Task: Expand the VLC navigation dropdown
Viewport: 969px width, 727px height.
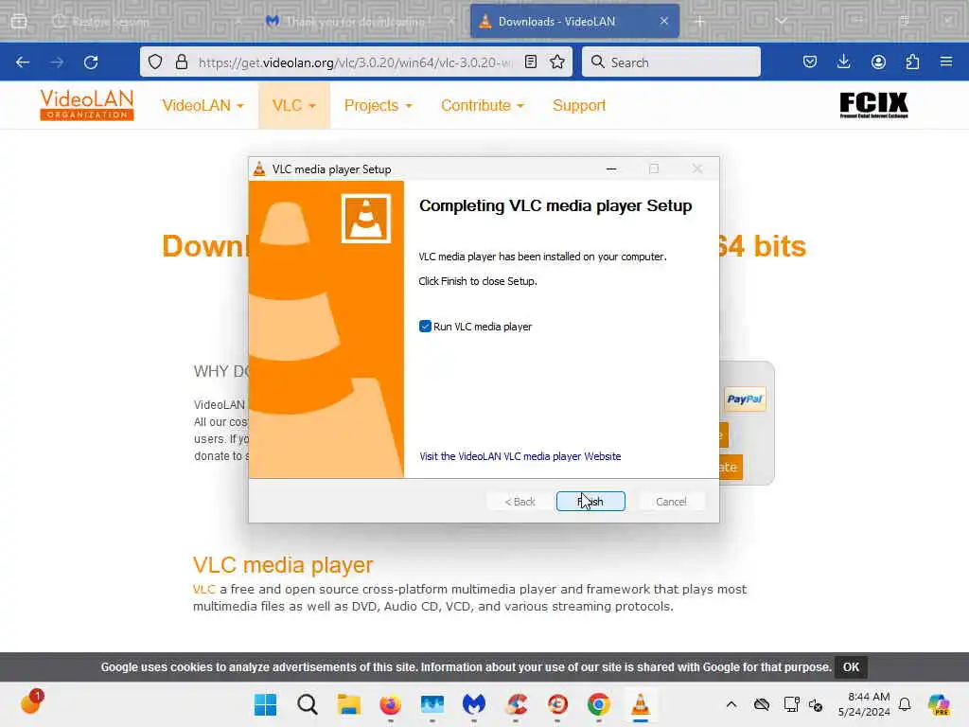Action: [294, 106]
